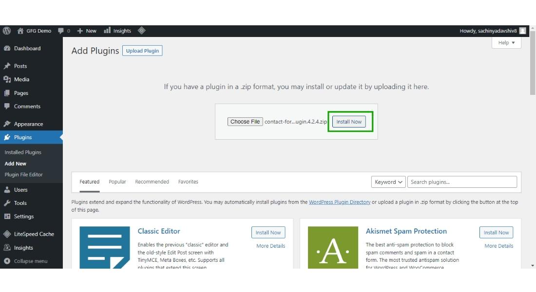Click the Insights sidebar icon
Image resolution: width=536 pixels, height=292 pixels.
(7, 248)
